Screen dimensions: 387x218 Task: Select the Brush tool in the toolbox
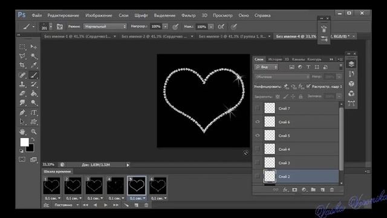click(34, 75)
